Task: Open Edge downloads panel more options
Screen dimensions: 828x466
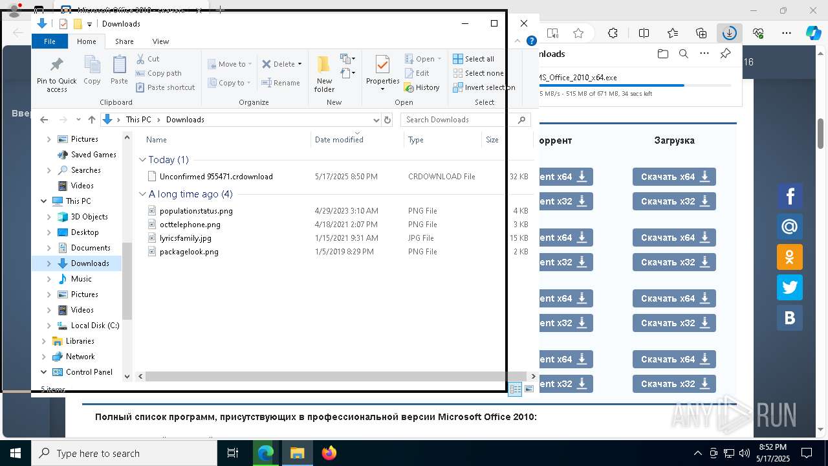Action: [x=704, y=54]
